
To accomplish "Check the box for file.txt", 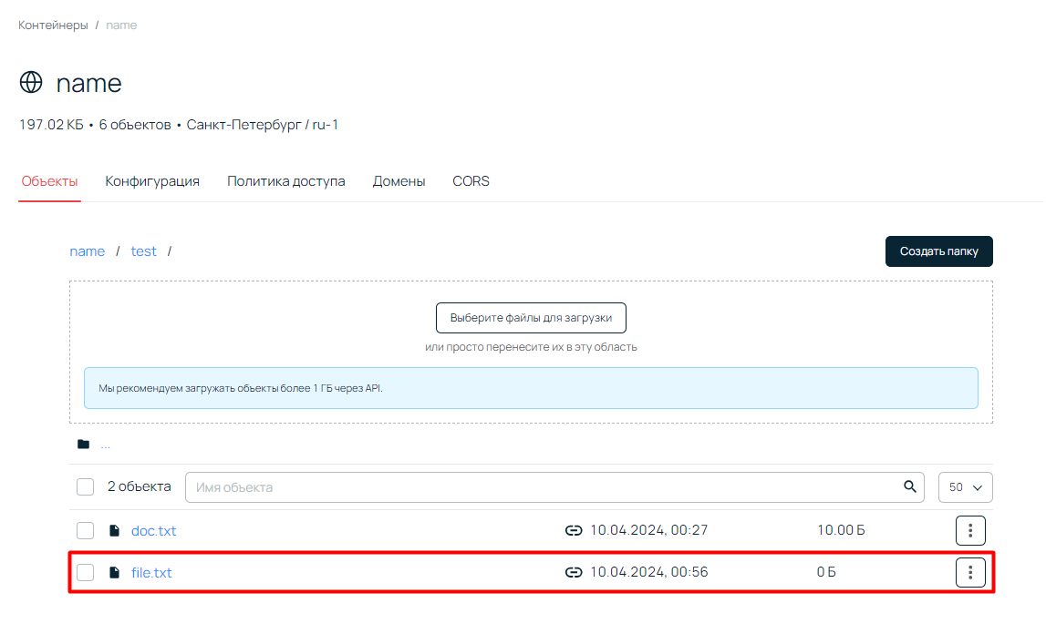I will pos(86,573).
